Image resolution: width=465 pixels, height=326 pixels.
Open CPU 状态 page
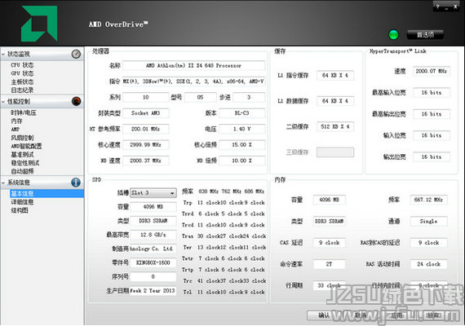point(22,65)
